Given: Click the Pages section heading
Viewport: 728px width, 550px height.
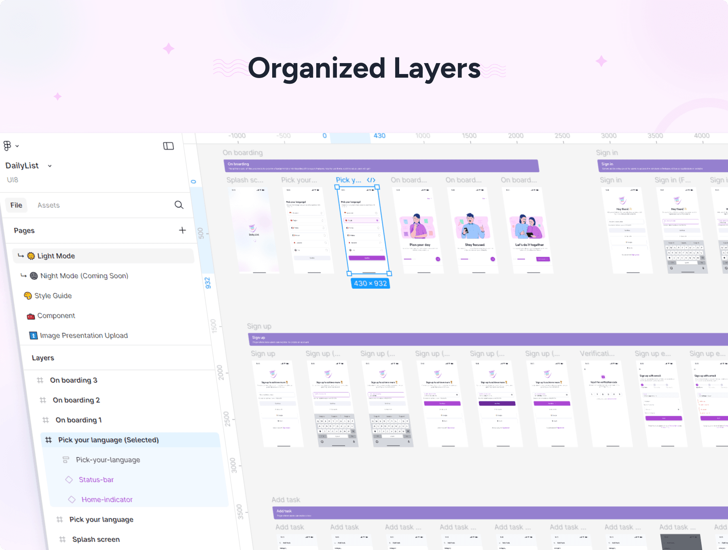Looking at the screenshot, I should pos(24,231).
